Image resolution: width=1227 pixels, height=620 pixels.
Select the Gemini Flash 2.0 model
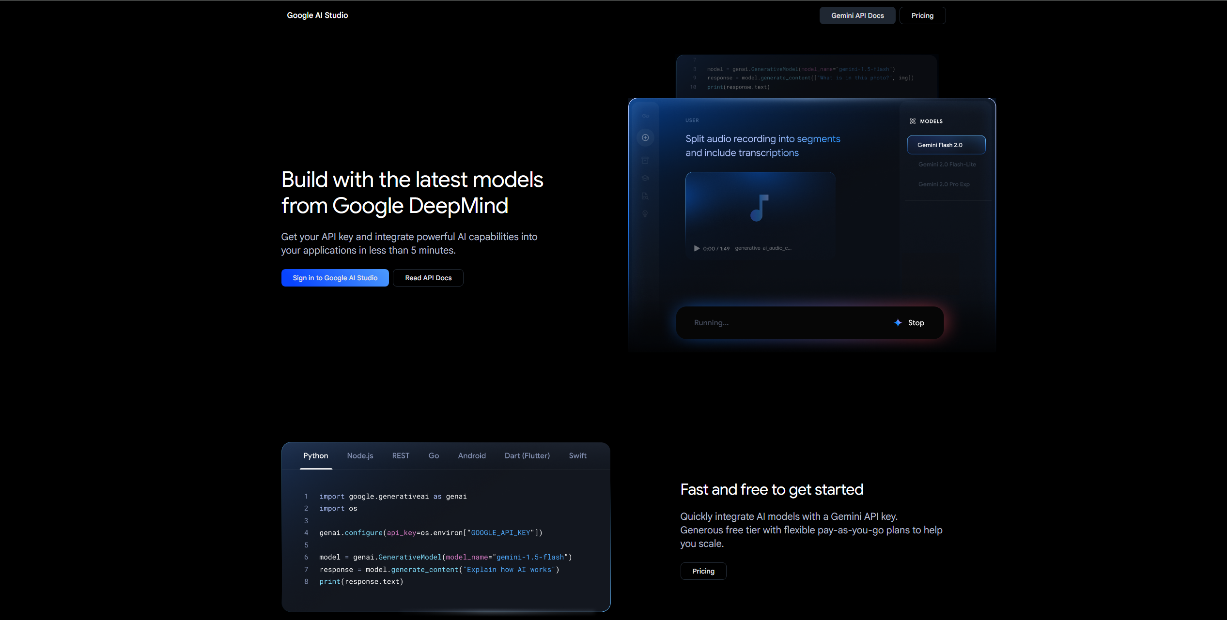tap(946, 145)
